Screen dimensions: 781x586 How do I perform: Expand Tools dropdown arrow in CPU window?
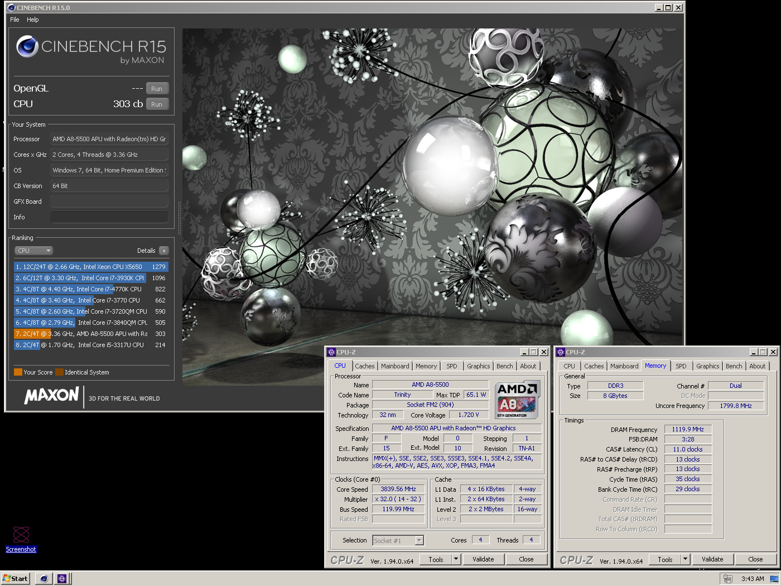[456, 559]
